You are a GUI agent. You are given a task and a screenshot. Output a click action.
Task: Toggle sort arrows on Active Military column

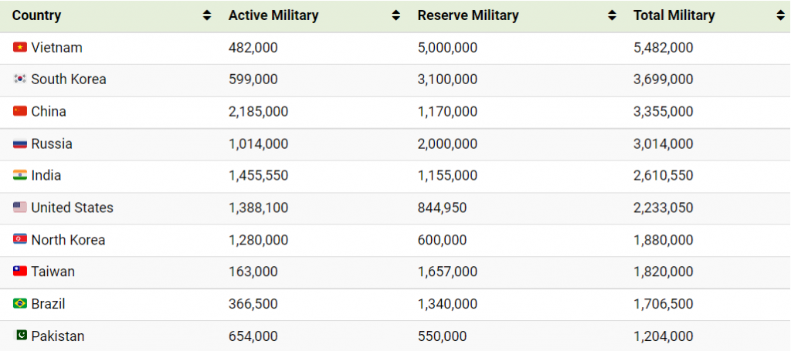point(395,15)
